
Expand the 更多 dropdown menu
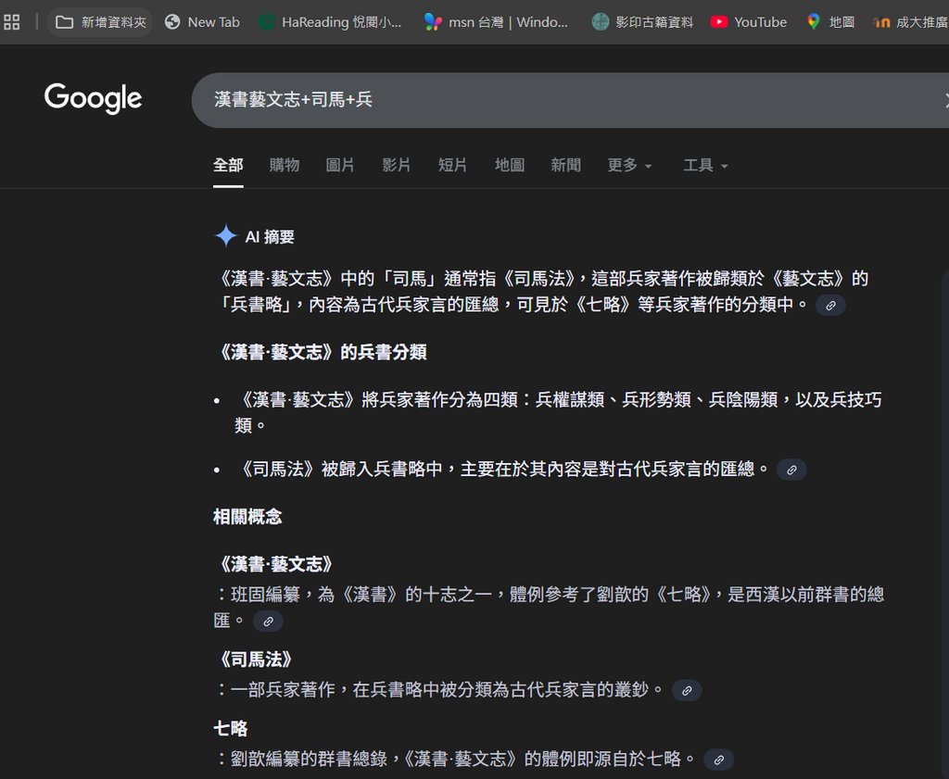629,165
